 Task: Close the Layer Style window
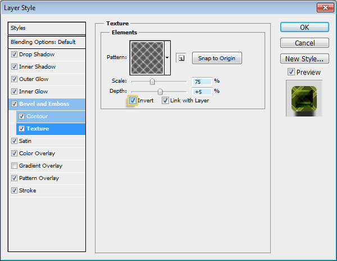pyautogui.click(x=322, y=7)
